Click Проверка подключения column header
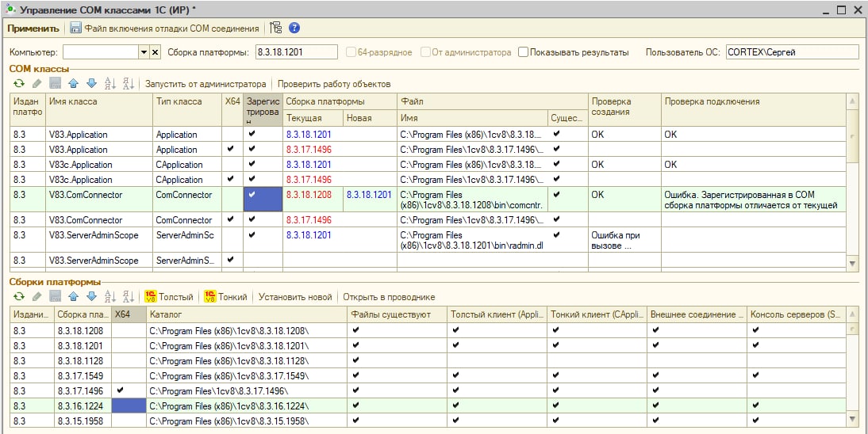868x434 pixels. tap(753, 109)
